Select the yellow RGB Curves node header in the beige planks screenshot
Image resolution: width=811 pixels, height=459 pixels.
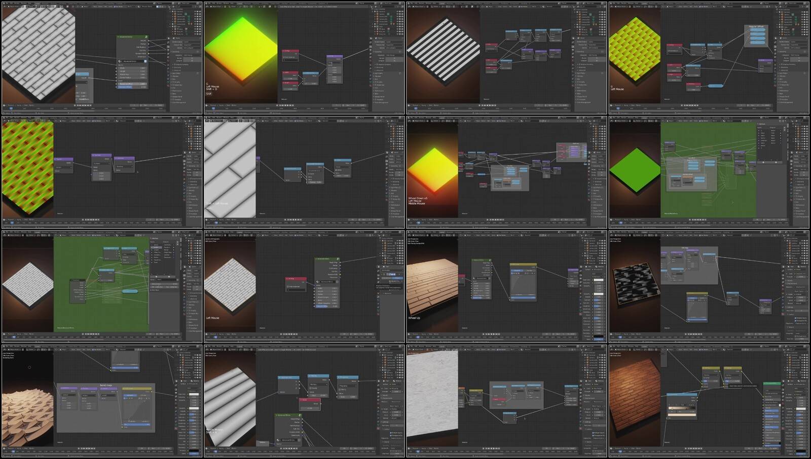click(x=523, y=264)
